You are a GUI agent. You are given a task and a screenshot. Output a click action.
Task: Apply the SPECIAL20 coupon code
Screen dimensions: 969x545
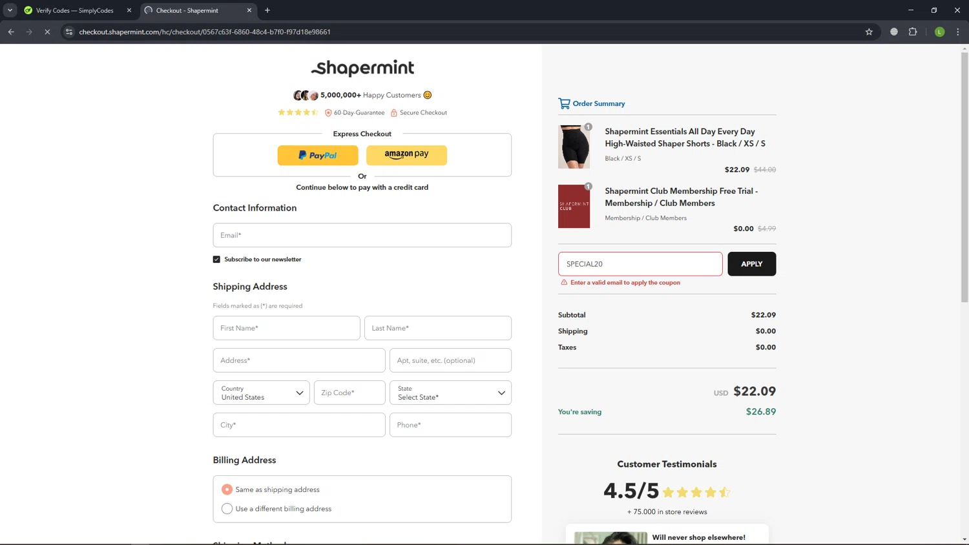pos(751,264)
